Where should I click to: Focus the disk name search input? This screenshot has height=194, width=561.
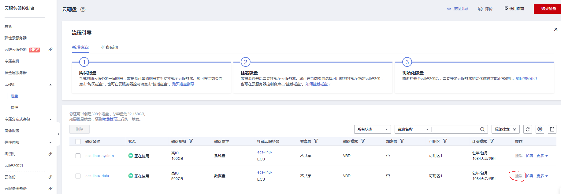(455, 129)
